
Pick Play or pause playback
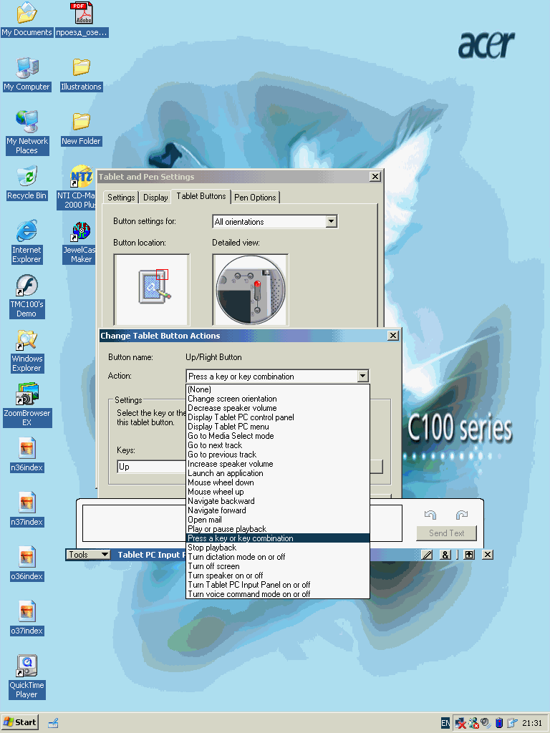(x=277, y=529)
